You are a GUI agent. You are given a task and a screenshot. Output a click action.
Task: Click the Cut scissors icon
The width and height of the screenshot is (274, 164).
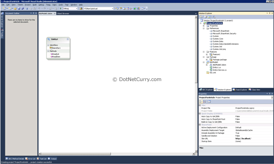click(x=27, y=8)
